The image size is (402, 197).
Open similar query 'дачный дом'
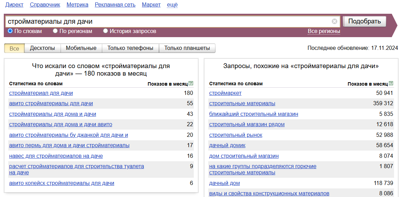coord(225,183)
